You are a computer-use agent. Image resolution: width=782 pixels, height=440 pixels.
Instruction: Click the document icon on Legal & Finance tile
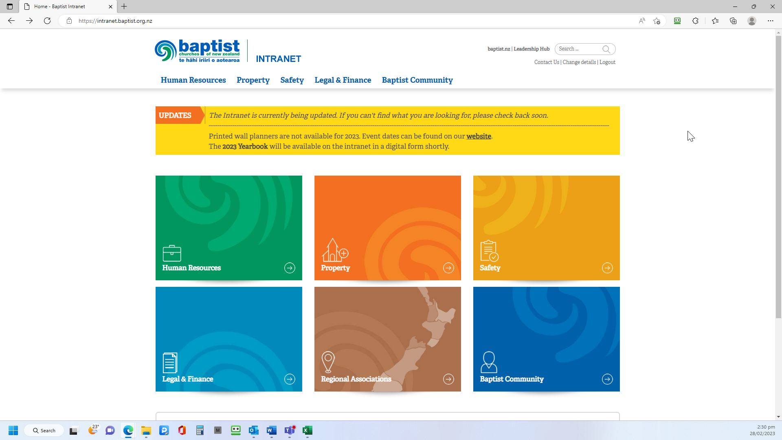point(169,363)
